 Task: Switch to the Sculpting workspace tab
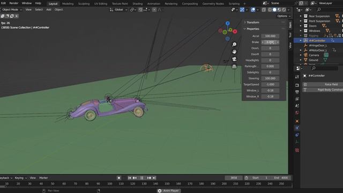84,4
